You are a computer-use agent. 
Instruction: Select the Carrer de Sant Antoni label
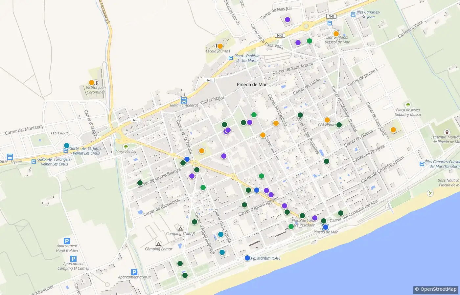pyautogui.click(x=293, y=68)
